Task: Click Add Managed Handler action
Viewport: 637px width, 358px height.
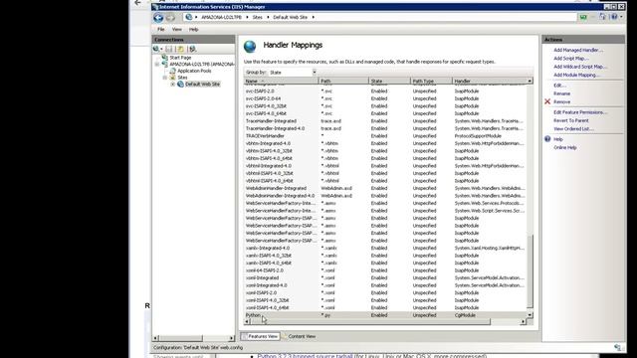Action: point(578,50)
